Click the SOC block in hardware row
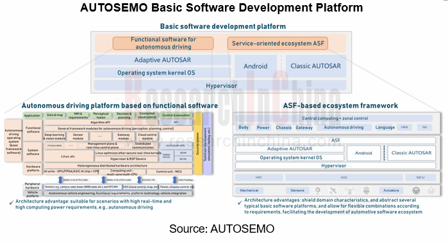This screenshot has height=243, width=448. (344, 178)
